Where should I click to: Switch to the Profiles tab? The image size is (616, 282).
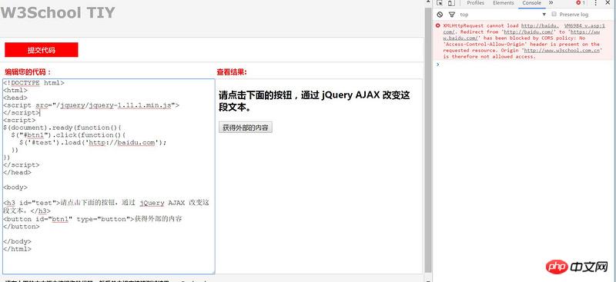[475, 3]
